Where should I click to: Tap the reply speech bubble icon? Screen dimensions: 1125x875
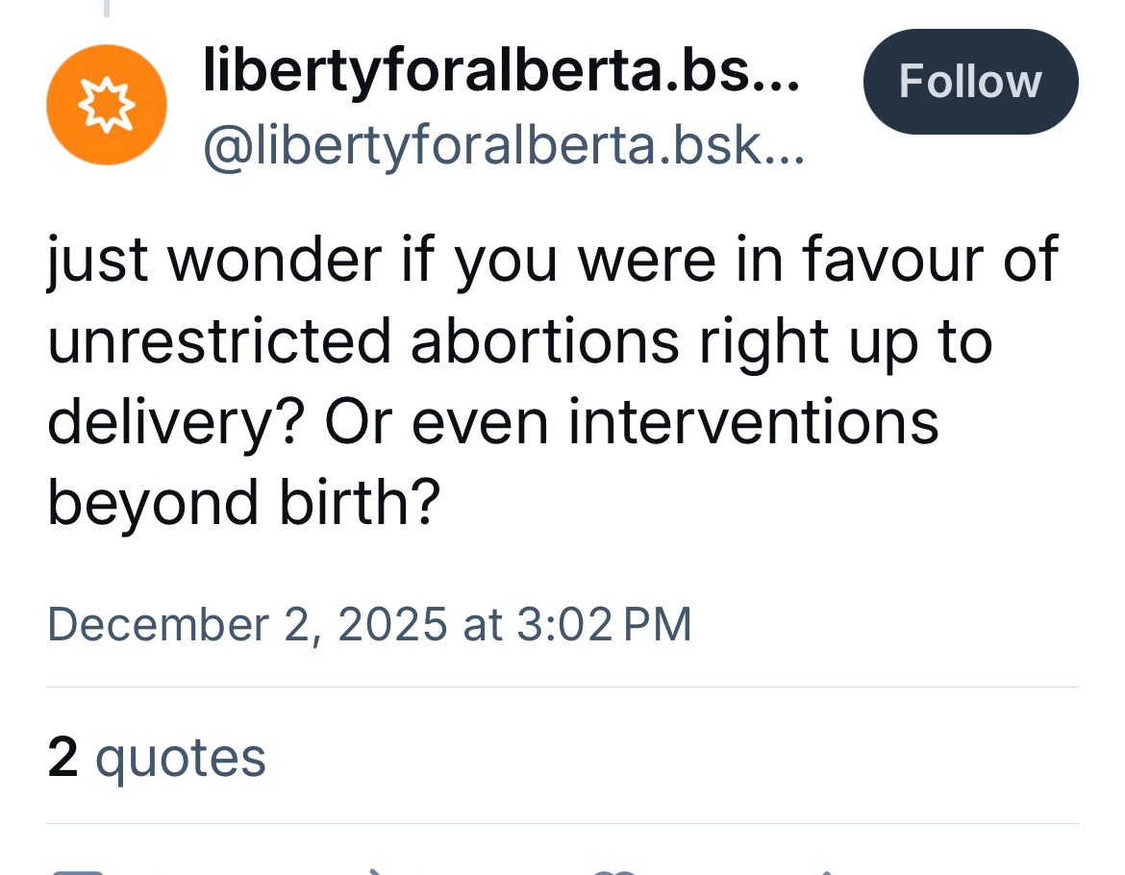[79, 869]
